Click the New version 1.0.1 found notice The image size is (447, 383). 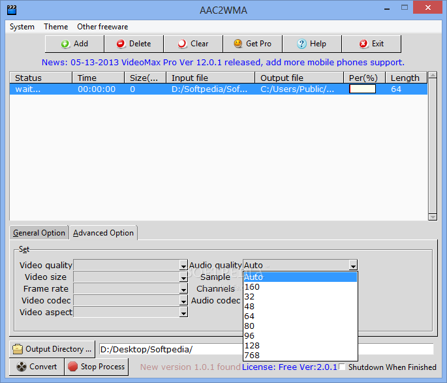190,367
